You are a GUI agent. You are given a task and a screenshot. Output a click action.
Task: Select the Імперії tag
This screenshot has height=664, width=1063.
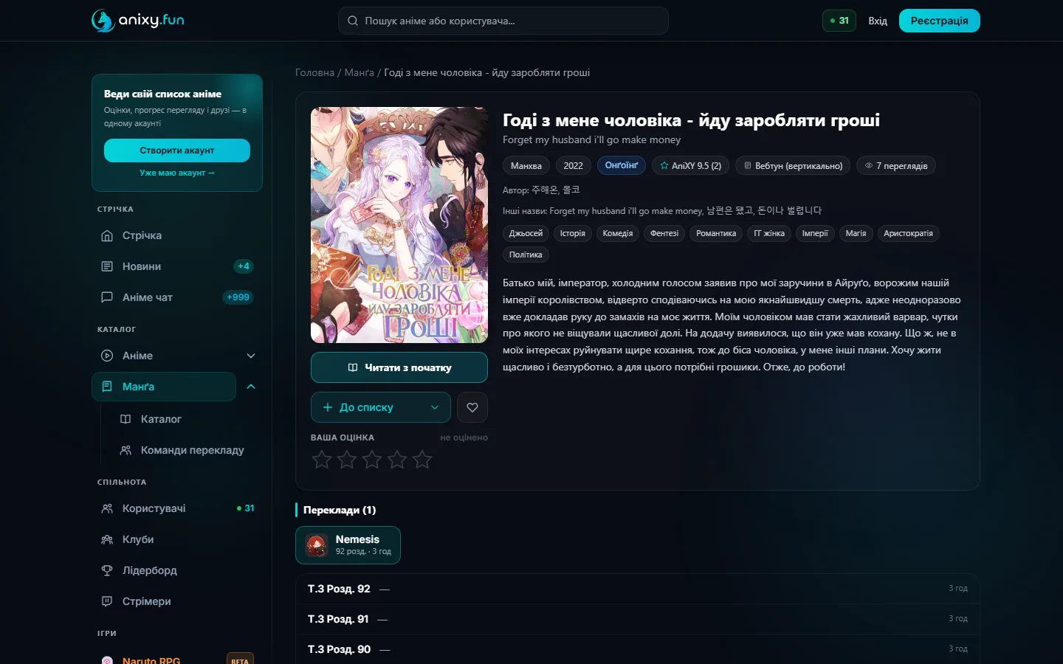coord(815,234)
